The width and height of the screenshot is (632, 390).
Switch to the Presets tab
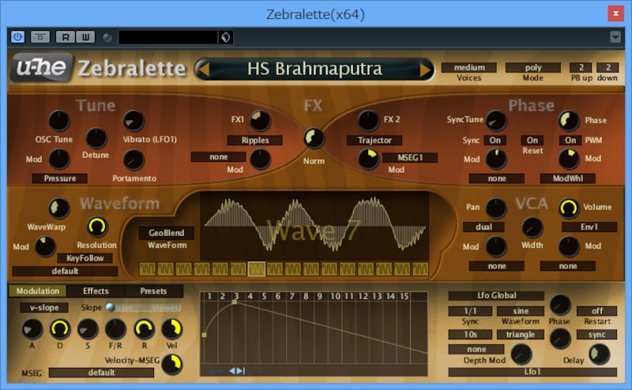[x=153, y=291]
